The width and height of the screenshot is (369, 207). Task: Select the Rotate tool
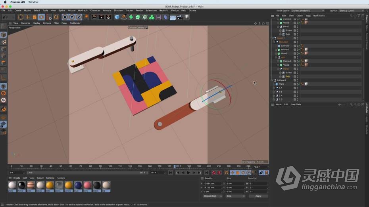(x=41, y=17)
